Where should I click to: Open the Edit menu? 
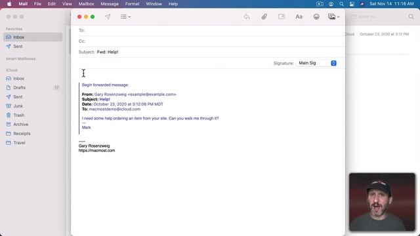(x=52, y=4)
